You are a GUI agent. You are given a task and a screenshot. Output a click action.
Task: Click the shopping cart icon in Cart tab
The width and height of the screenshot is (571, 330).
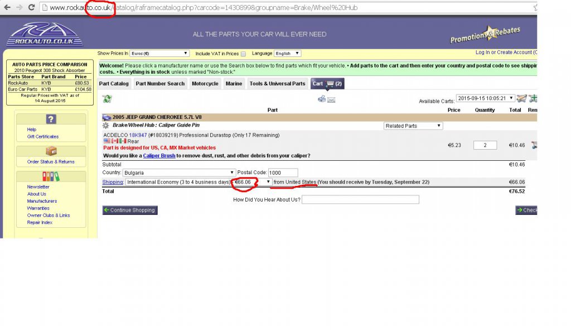point(330,84)
